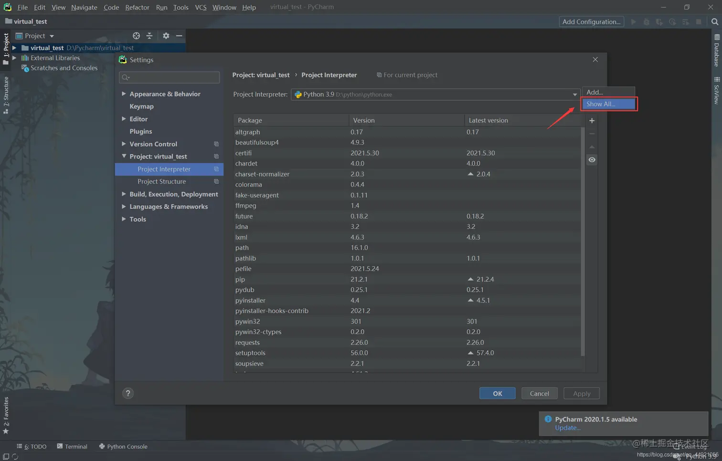Collapse Project: virtual_test settings node
This screenshot has width=722, height=461.
[124, 156]
